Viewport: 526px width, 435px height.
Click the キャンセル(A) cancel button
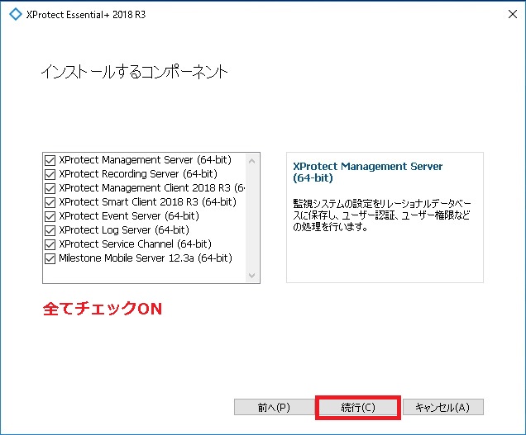[x=442, y=407]
